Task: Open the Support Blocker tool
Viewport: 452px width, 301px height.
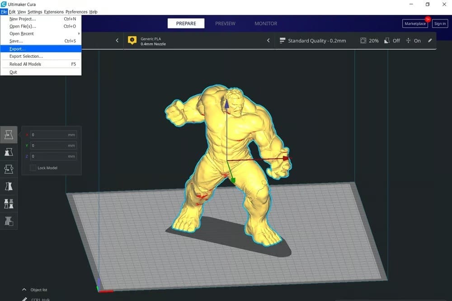Action: [9, 221]
